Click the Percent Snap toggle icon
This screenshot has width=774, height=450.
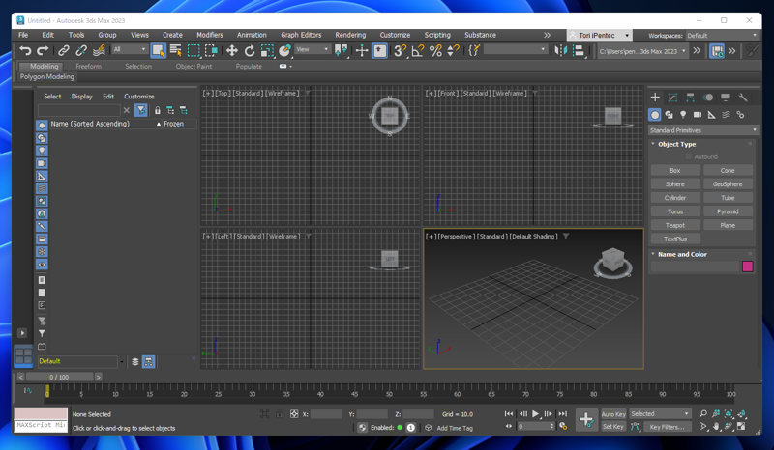(435, 50)
